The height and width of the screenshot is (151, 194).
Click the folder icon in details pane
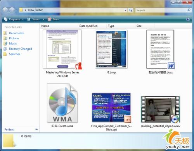pos(9,141)
